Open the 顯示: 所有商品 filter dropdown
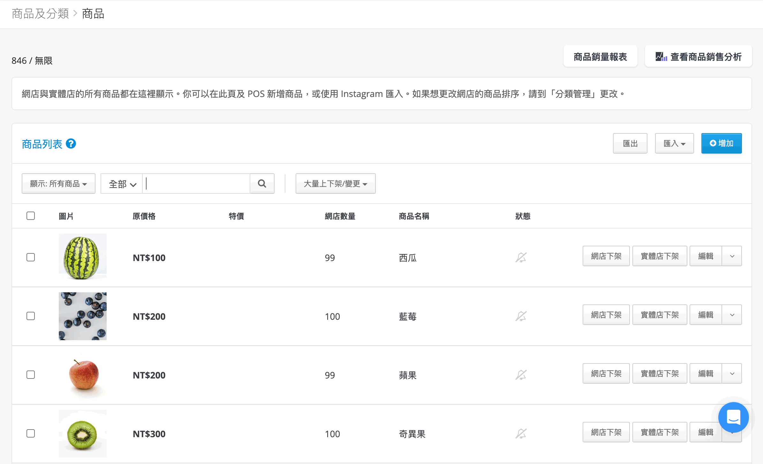 [x=58, y=183]
